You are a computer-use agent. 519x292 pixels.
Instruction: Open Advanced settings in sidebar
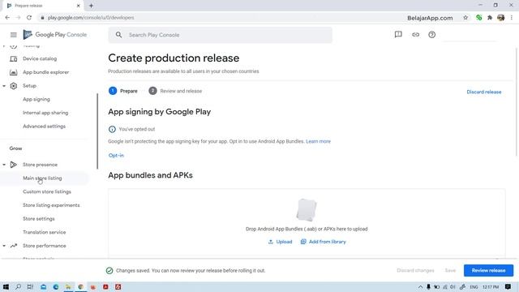pyautogui.click(x=44, y=127)
